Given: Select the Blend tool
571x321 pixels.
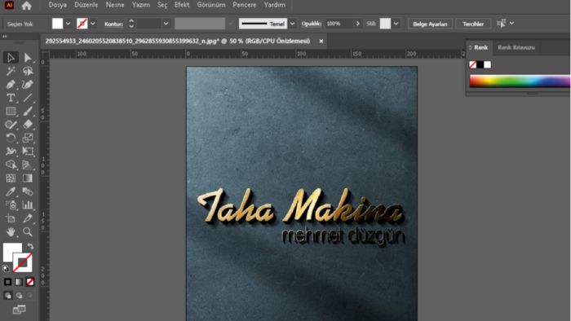Looking at the screenshot, I should [28, 191].
